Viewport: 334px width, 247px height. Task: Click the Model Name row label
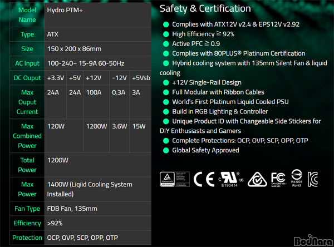pyautogui.click(x=27, y=15)
